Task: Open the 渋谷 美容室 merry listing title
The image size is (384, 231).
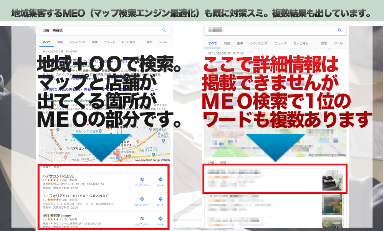Action: [57, 215]
